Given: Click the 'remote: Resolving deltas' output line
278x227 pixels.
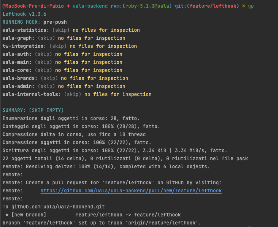Looking at the screenshot, I should click(x=106, y=167).
